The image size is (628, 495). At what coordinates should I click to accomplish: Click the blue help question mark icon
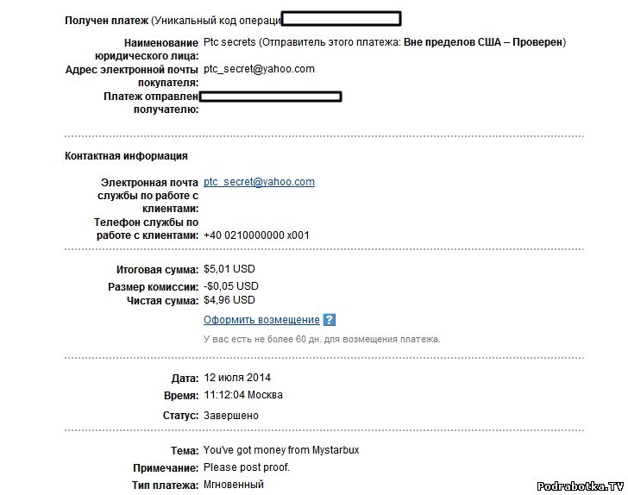pyautogui.click(x=330, y=320)
